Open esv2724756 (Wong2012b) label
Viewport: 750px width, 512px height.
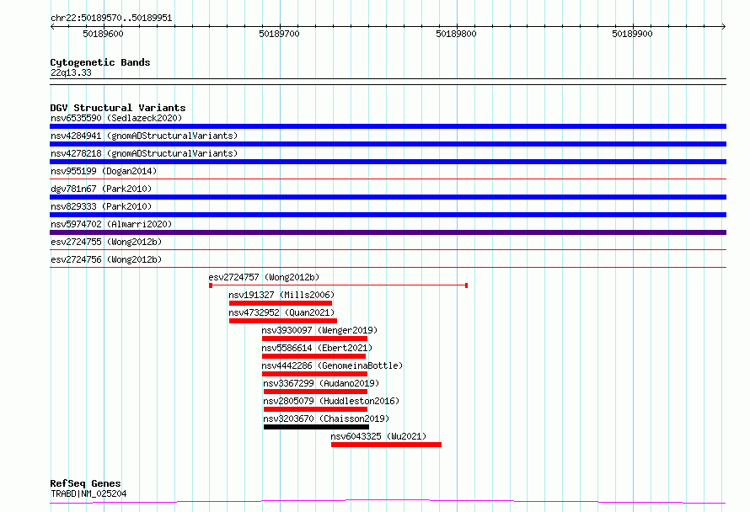tap(106, 259)
